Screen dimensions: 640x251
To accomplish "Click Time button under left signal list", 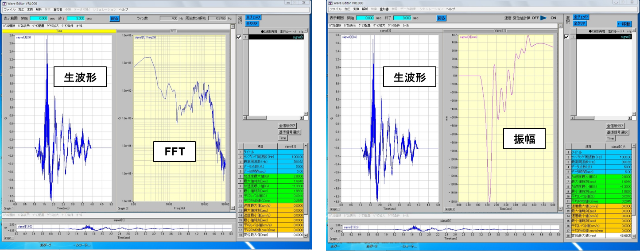I will tap(283, 138).
